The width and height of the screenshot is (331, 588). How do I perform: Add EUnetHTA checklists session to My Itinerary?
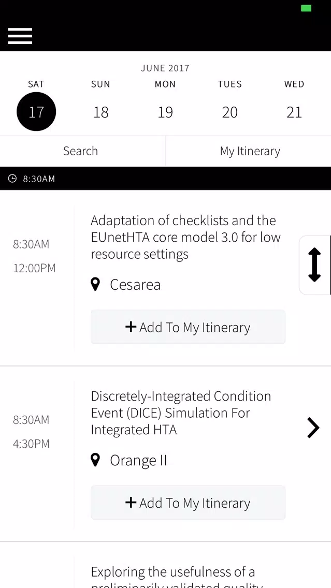coord(188,327)
